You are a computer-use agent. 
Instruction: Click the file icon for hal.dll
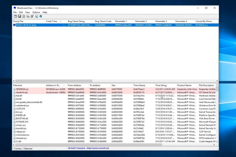coord(15,96)
